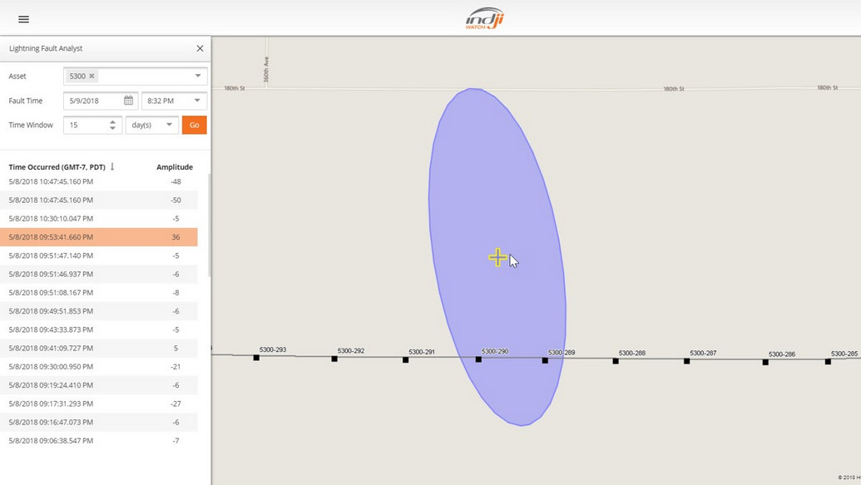
Task: Increase the Time Window value
Action: [x=112, y=121]
